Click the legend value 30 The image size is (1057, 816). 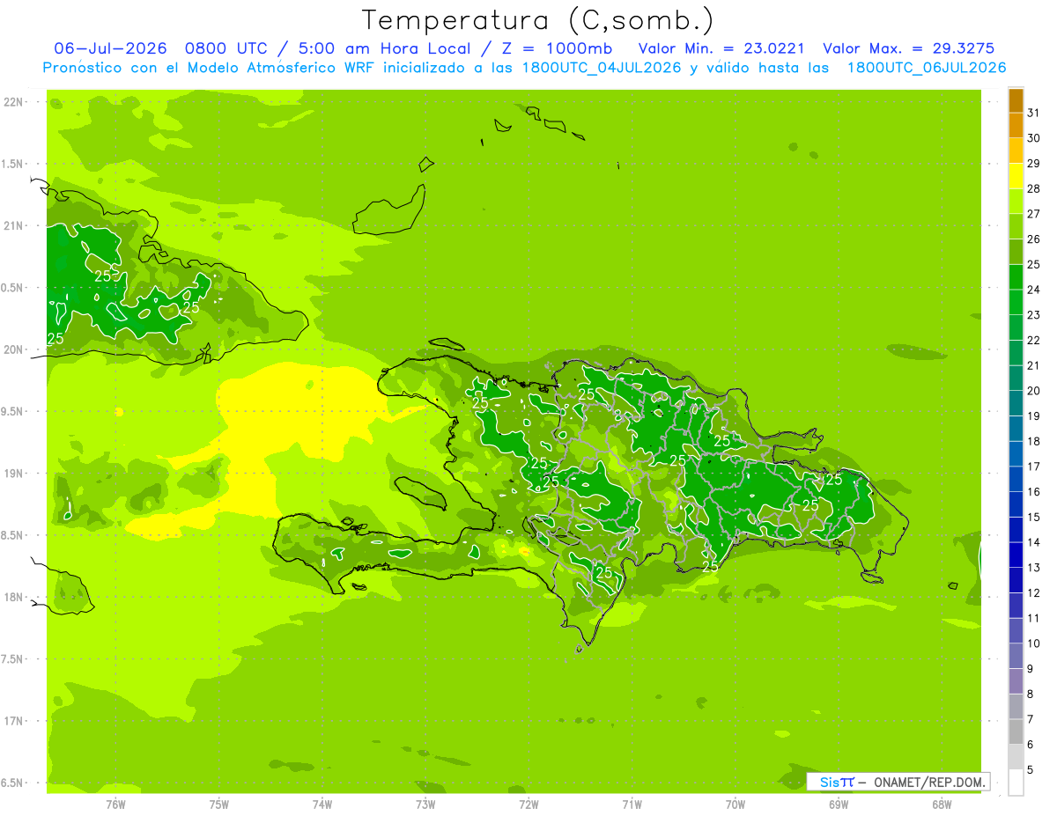pos(1033,138)
